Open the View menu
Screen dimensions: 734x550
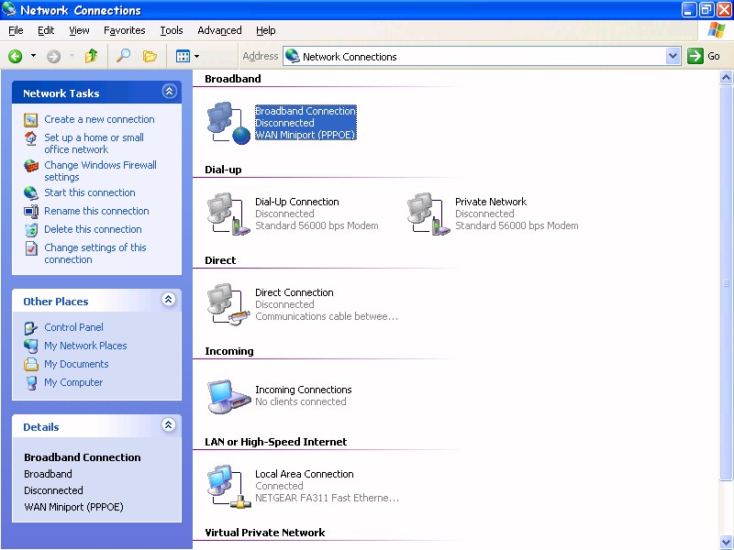(x=79, y=30)
